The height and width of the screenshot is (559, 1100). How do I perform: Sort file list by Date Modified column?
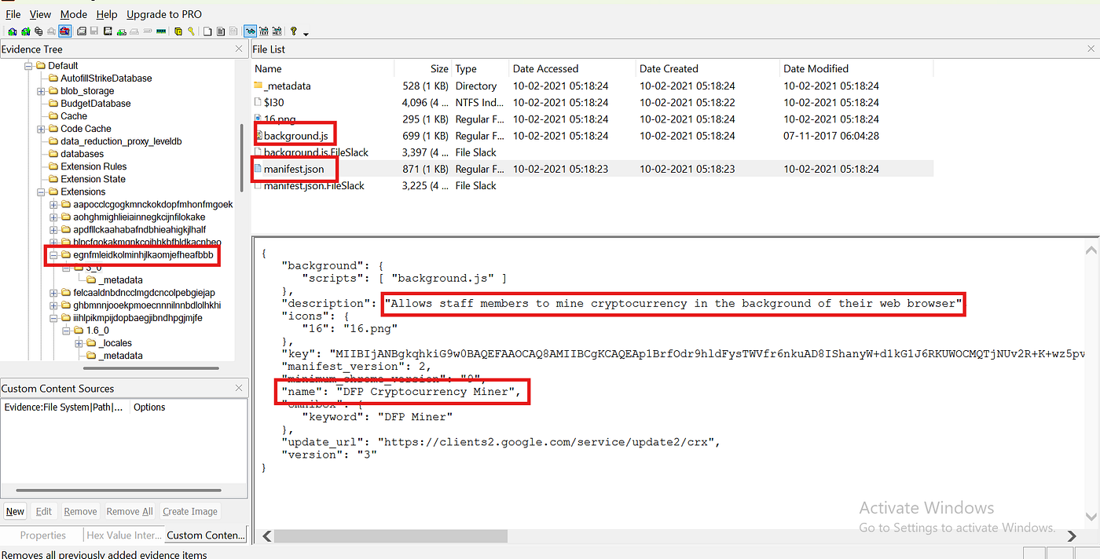pos(856,69)
